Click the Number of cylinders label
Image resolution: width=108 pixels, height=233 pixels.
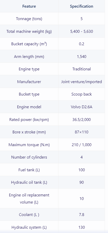click(29, 157)
